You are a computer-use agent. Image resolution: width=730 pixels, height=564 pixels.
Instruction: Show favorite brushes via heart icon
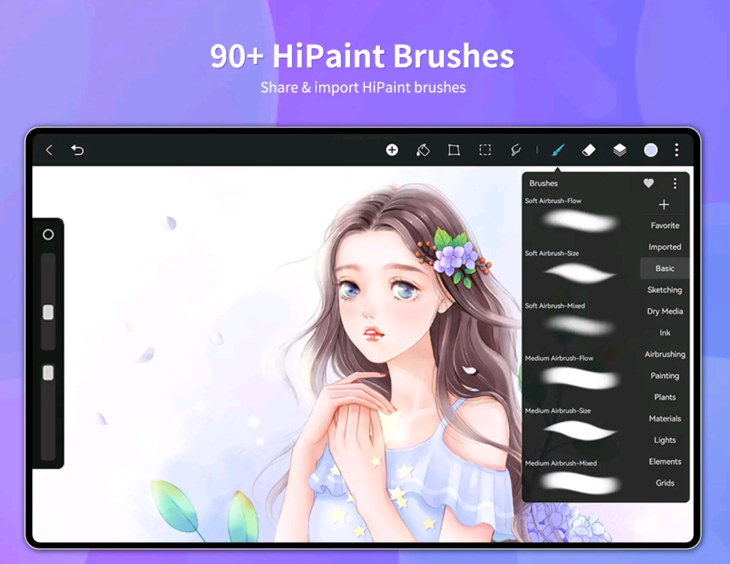click(x=649, y=183)
